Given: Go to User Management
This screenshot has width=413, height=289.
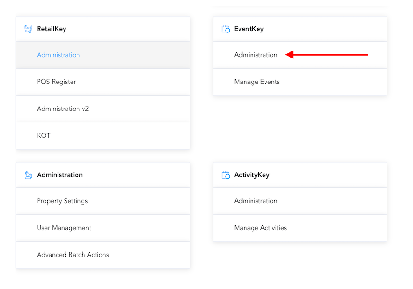Looking at the screenshot, I should pyautogui.click(x=64, y=228).
